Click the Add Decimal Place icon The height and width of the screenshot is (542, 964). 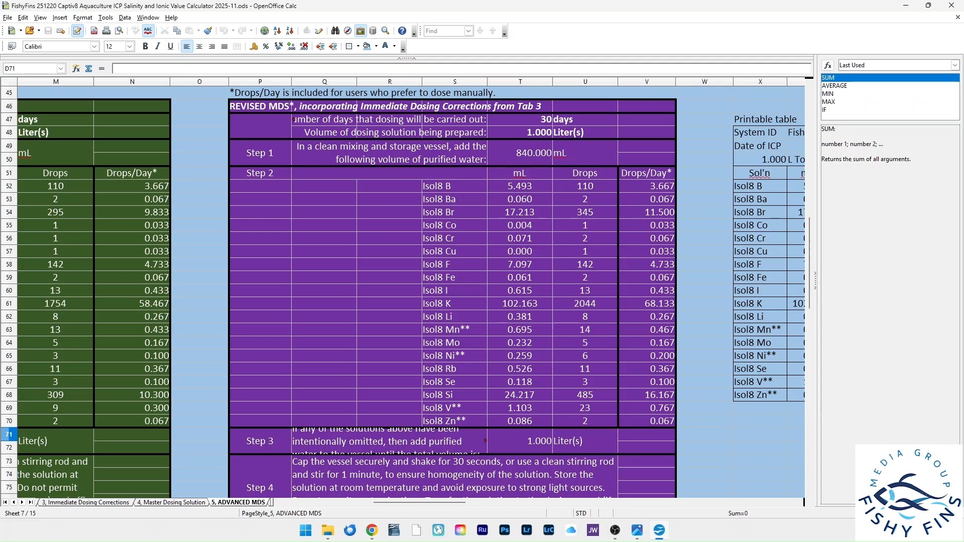(291, 46)
